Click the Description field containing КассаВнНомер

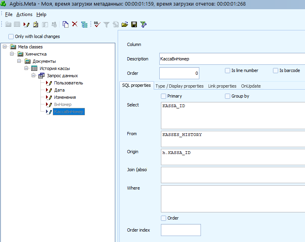coord(232,59)
